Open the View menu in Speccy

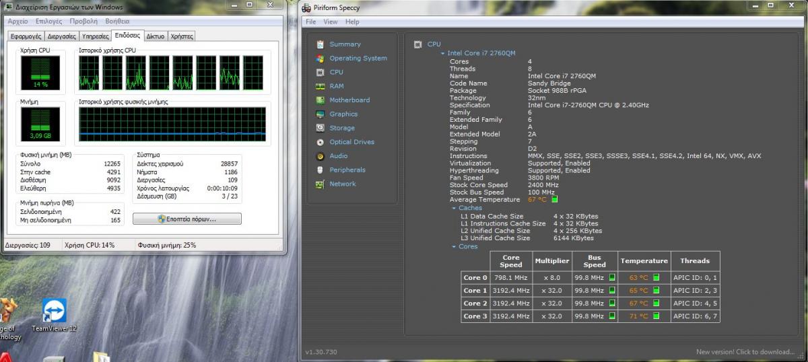pyautogui.click(x=331, y=22)
